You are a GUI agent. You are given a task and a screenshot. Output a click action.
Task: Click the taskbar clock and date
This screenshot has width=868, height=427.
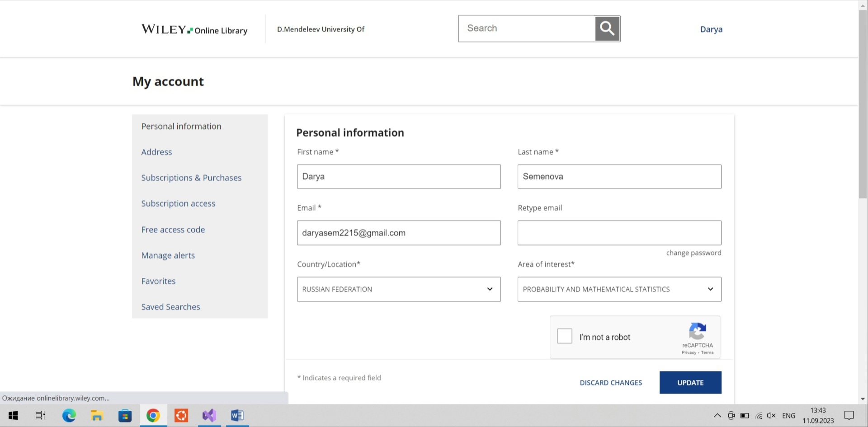point(818,416)
